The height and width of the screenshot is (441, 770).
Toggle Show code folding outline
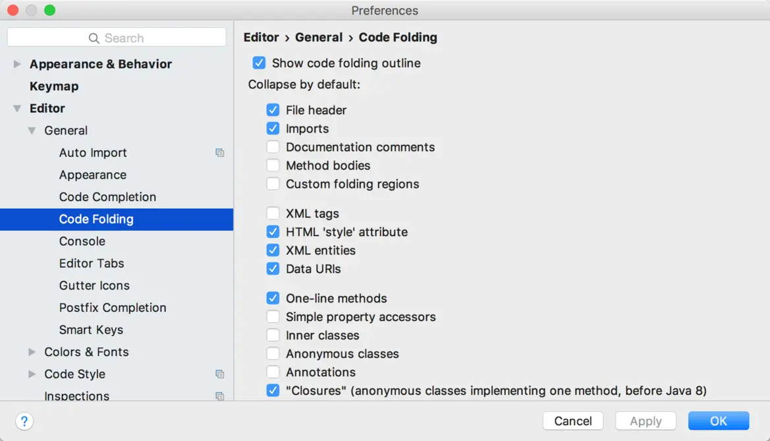[x=259, y=63]
